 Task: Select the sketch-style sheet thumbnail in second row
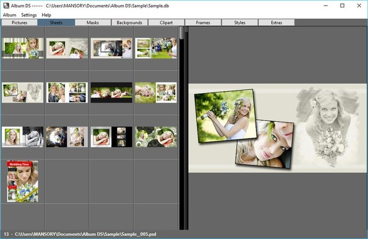click(x=22, y=92)
